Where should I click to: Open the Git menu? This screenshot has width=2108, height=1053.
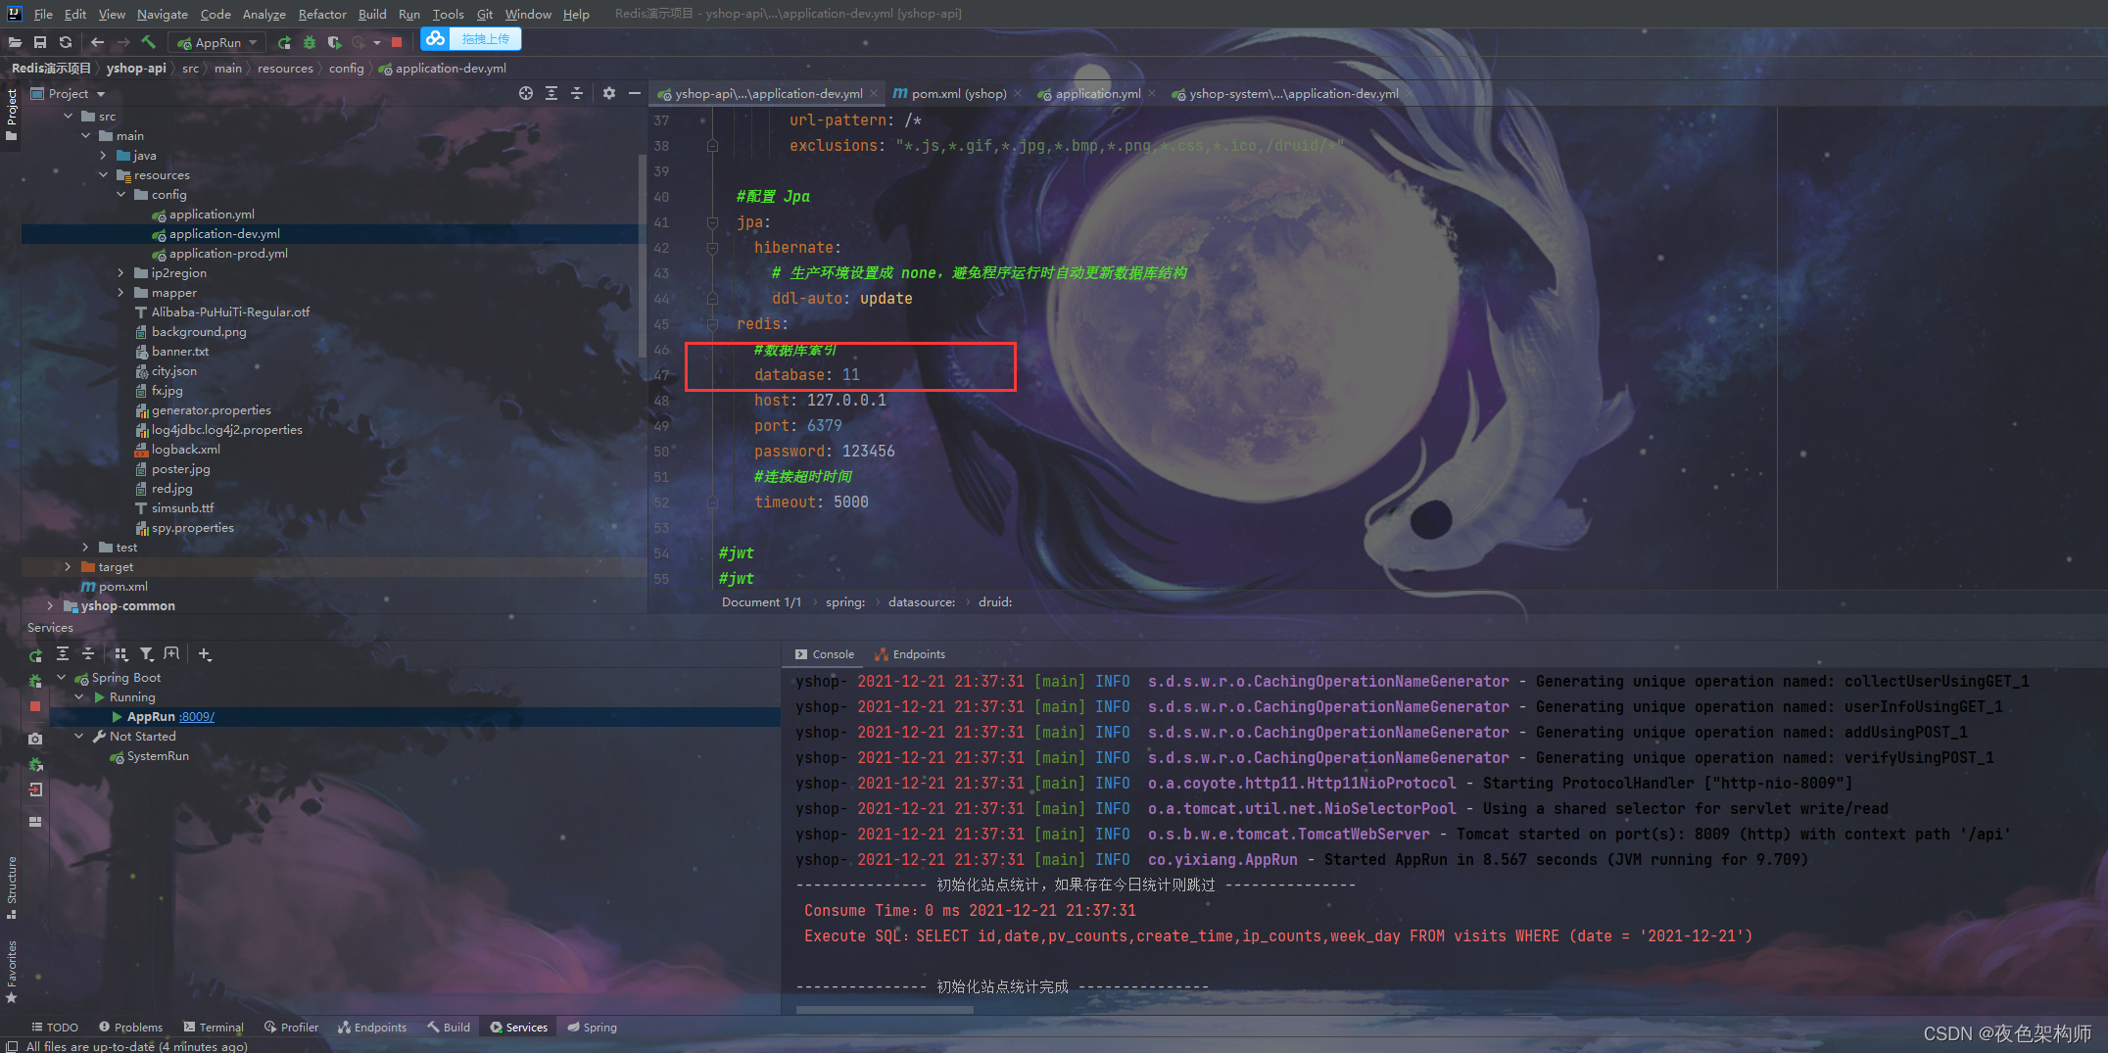coord(485,14)
